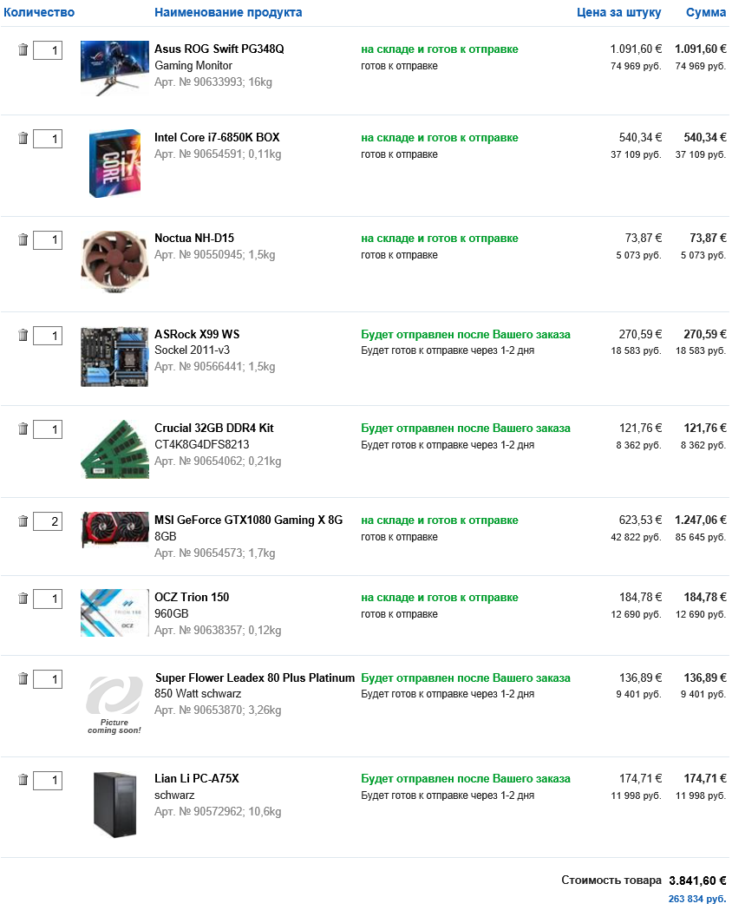Click the ASRock X99 WS motherboard thumbnail

point(114,356)
